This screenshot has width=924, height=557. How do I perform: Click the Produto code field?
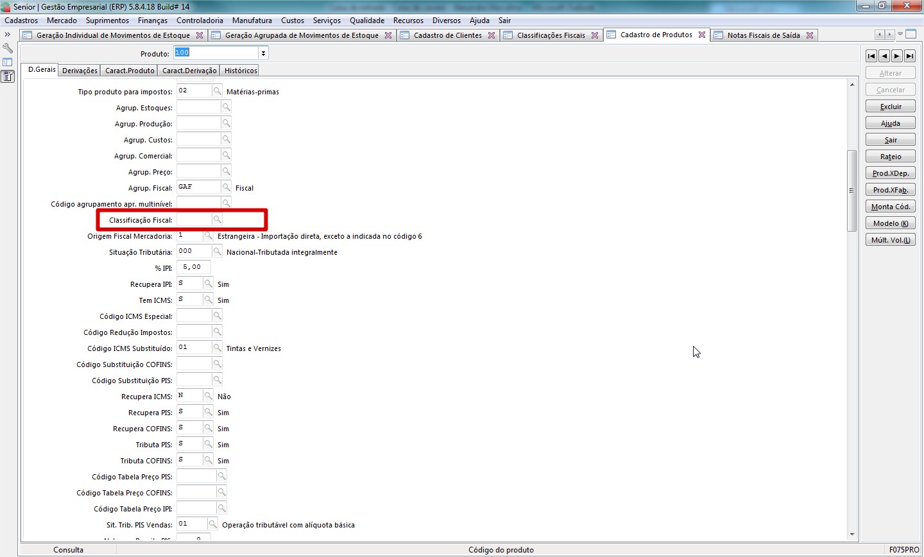pos(216,53)
